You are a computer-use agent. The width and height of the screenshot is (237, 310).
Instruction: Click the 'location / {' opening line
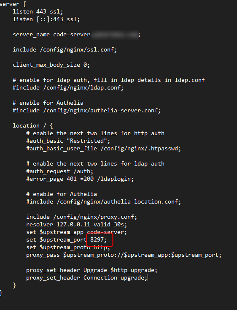point(33,125)
